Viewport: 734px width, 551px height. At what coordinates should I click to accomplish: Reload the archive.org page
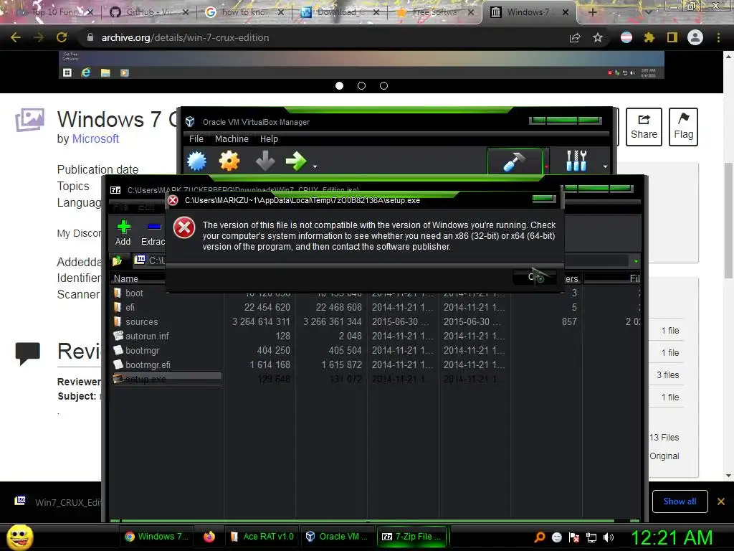click(62, 37)
